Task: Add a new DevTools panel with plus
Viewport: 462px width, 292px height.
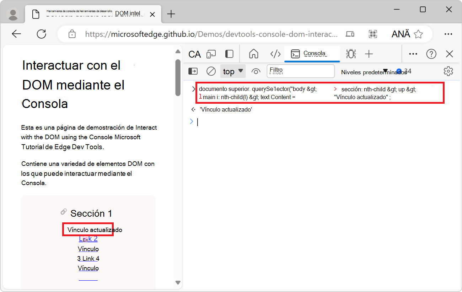Action: [x=369, y=54]
